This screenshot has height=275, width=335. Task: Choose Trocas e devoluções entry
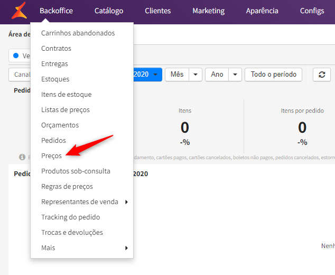pyautogui.click(x=72, y=233)
